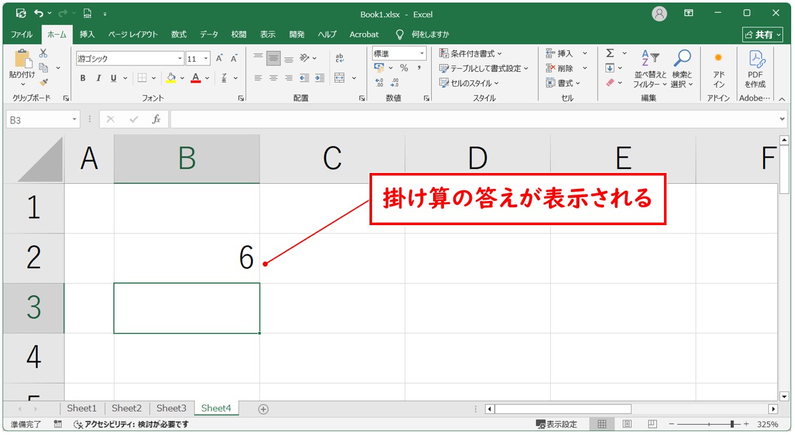Open the number format dropdown 標準

click(399, 54)
